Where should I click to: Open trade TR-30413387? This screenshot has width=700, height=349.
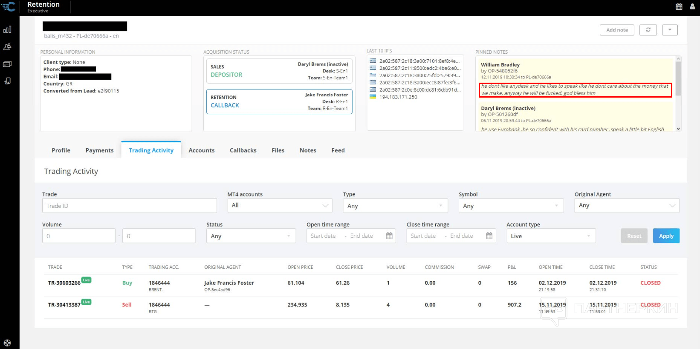tap(64, 305)
